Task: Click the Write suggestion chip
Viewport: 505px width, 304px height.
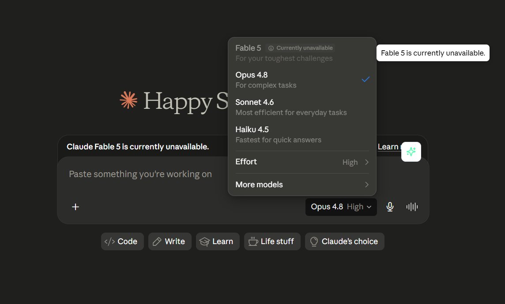Action: [x=170, y=241]
